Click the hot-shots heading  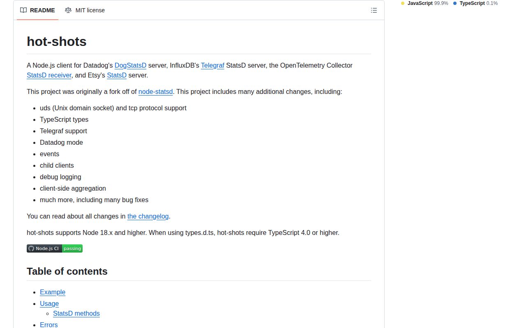tap(57, 41)
